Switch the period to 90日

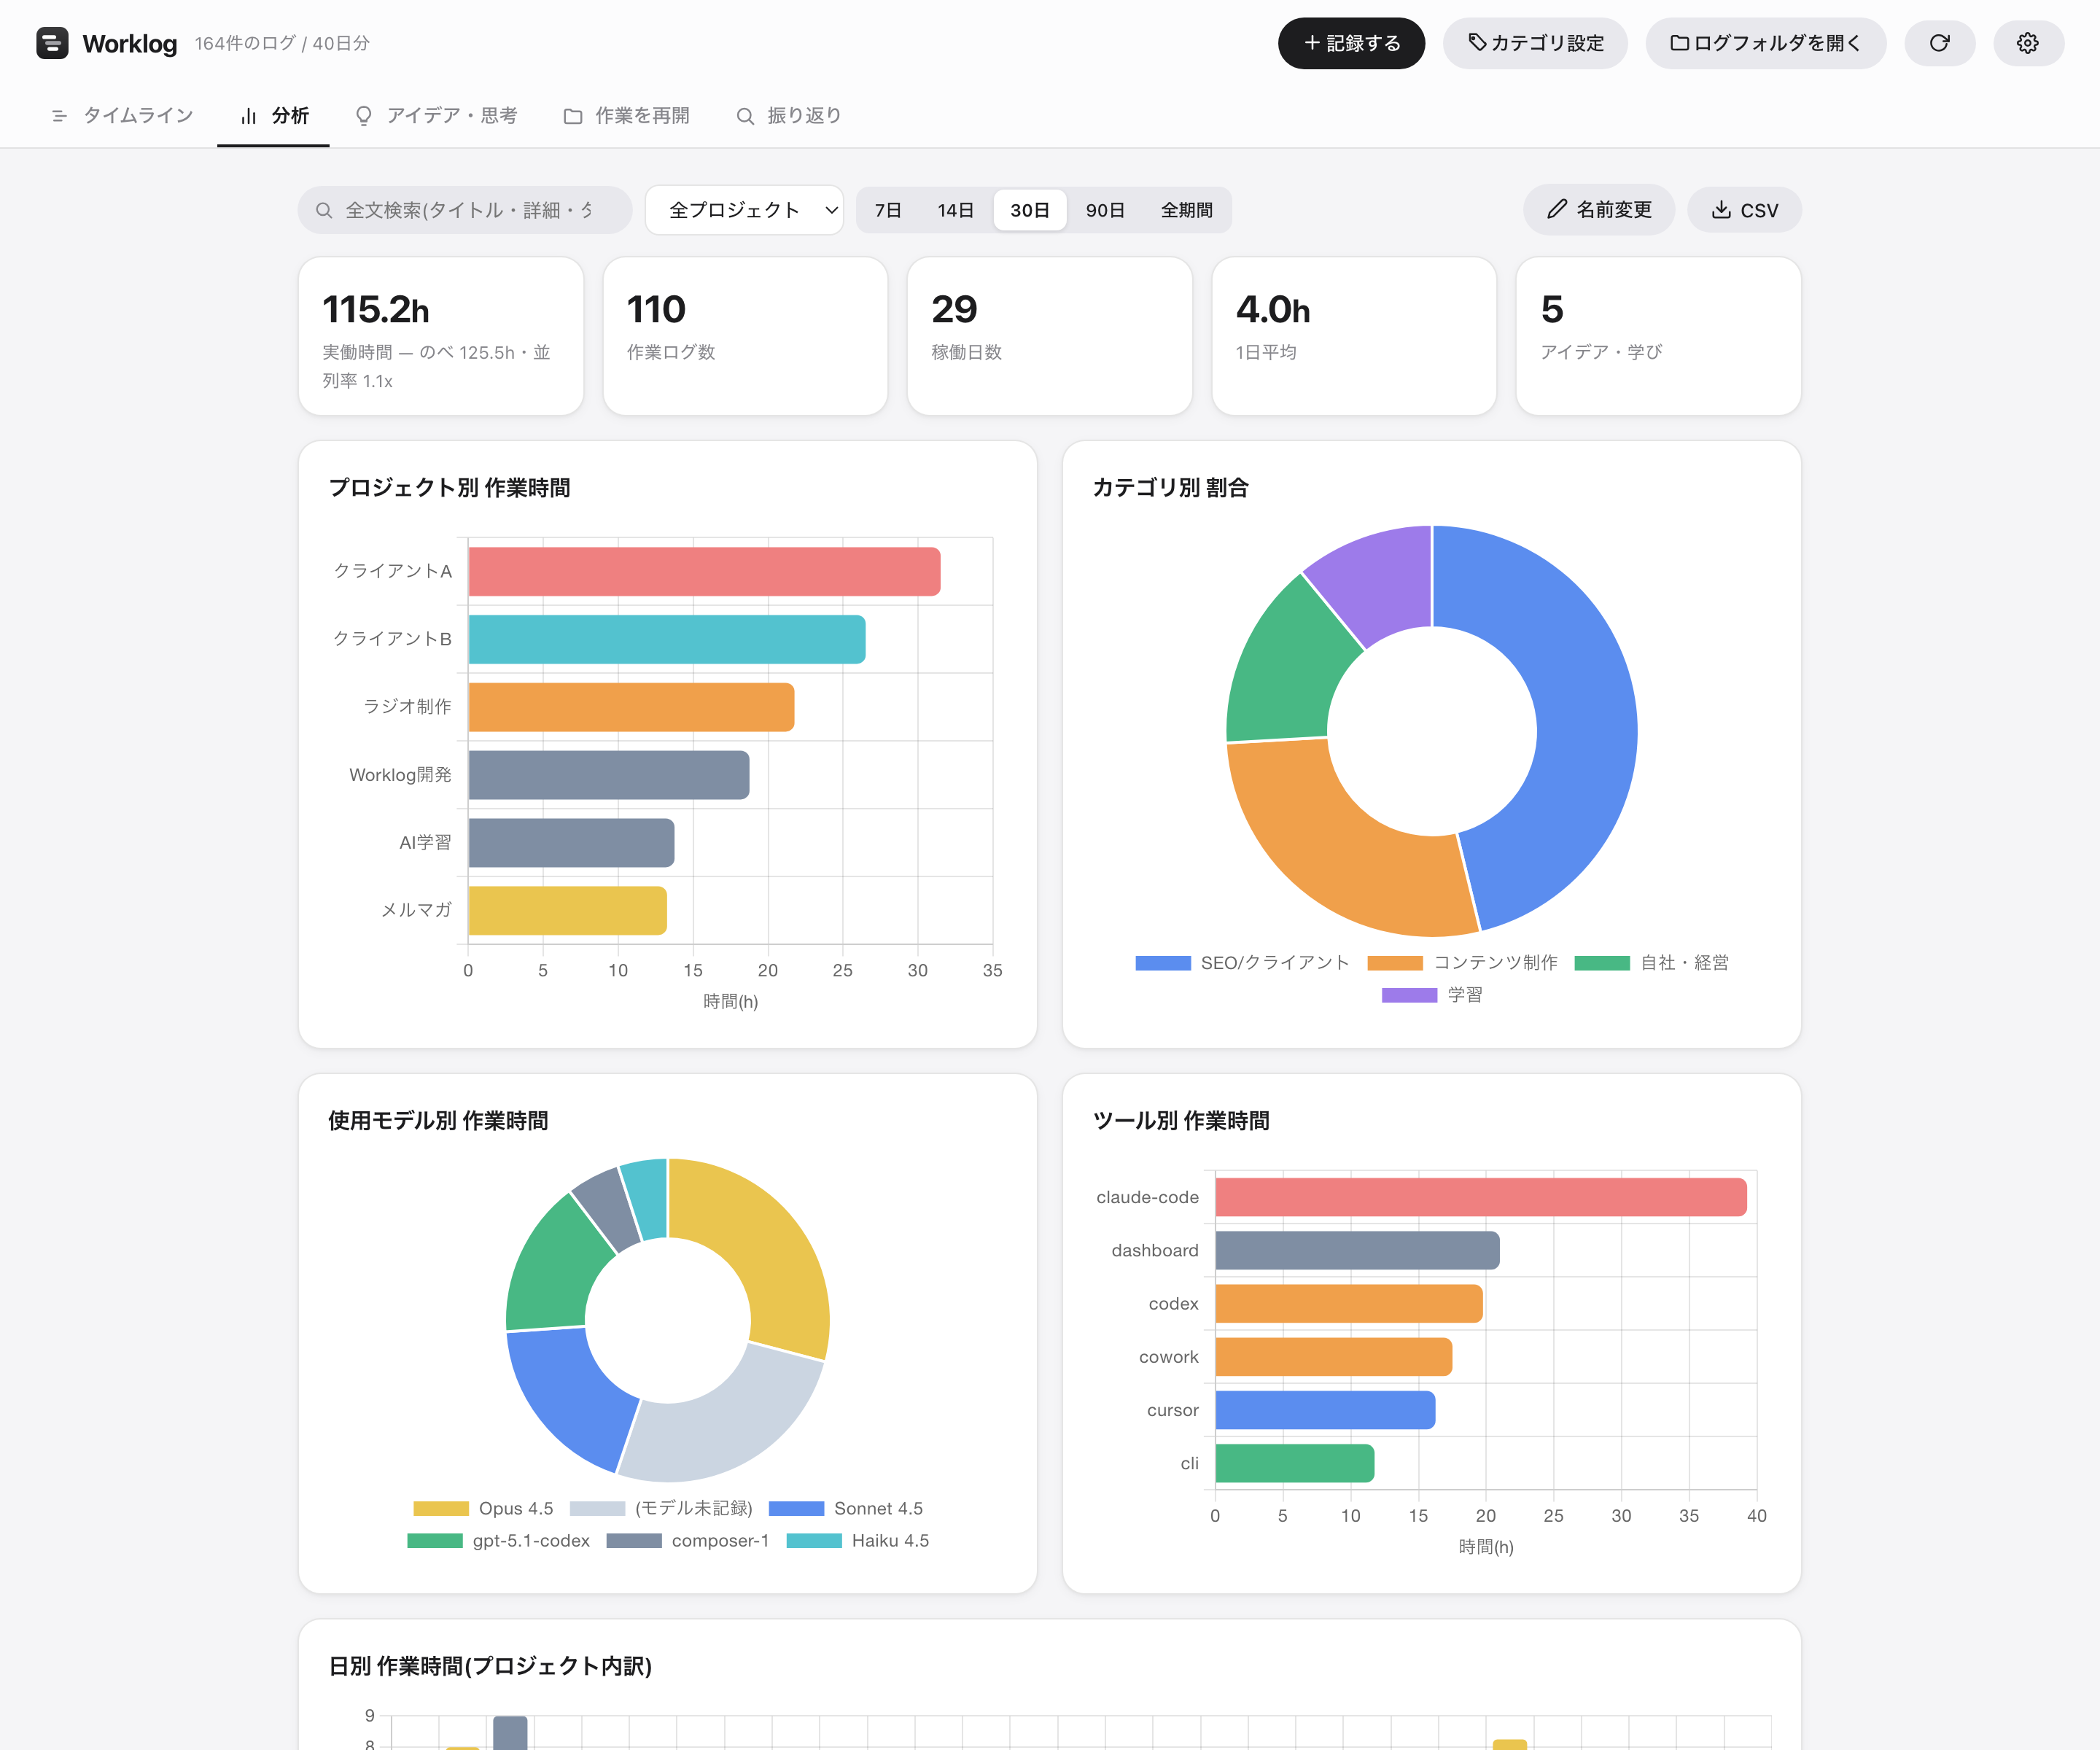(1105, 210)
